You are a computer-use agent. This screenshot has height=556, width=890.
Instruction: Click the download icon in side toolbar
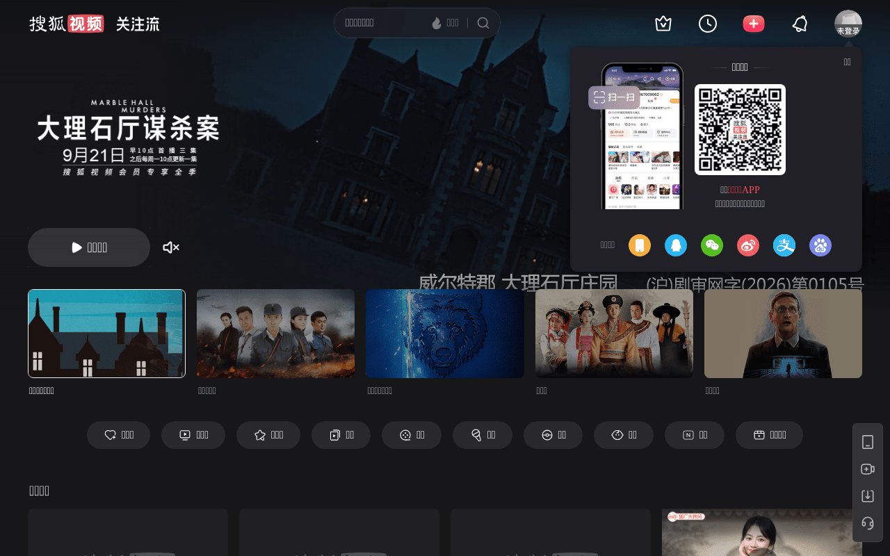(x=868, y=496)
